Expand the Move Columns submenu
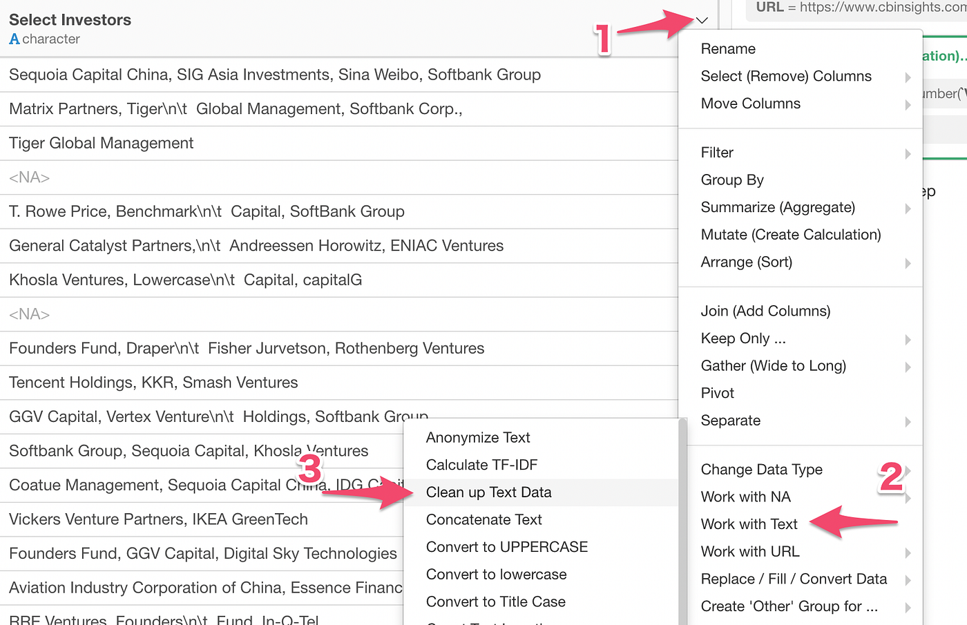 (x=751, y=103)
